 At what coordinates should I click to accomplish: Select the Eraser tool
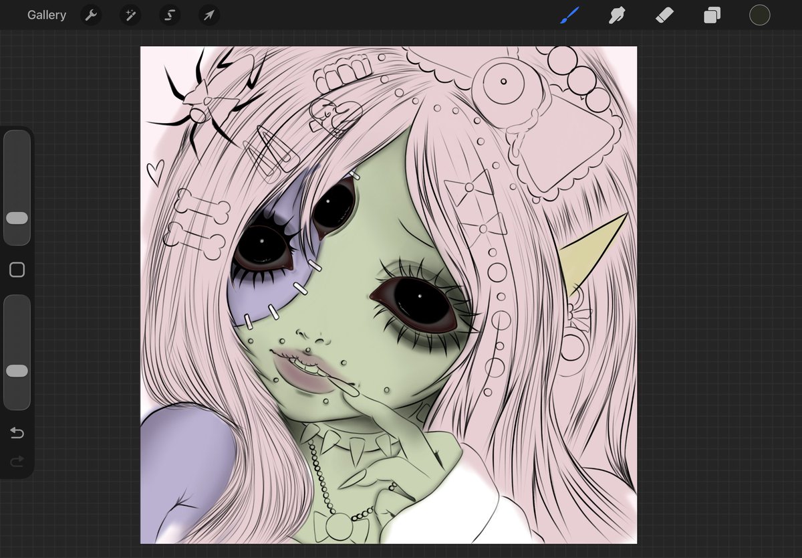(x=664, y=15)
